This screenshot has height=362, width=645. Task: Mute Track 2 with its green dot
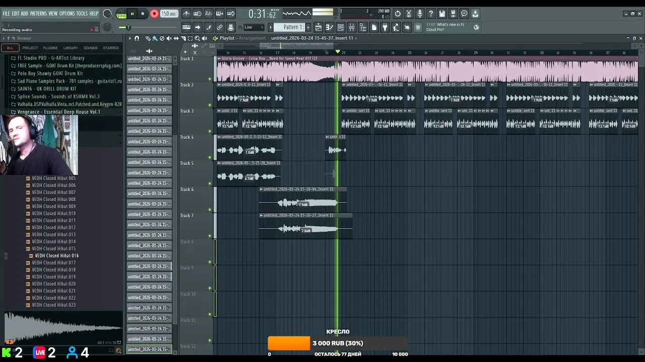[x=210, y=105]
